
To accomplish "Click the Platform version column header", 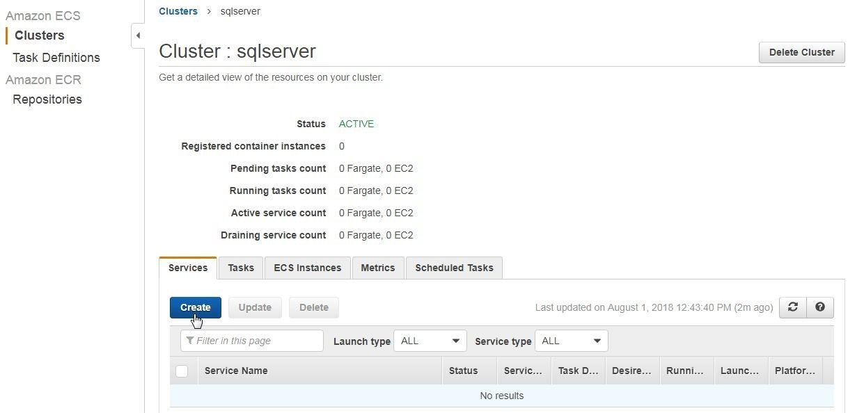I will [795, 371].
